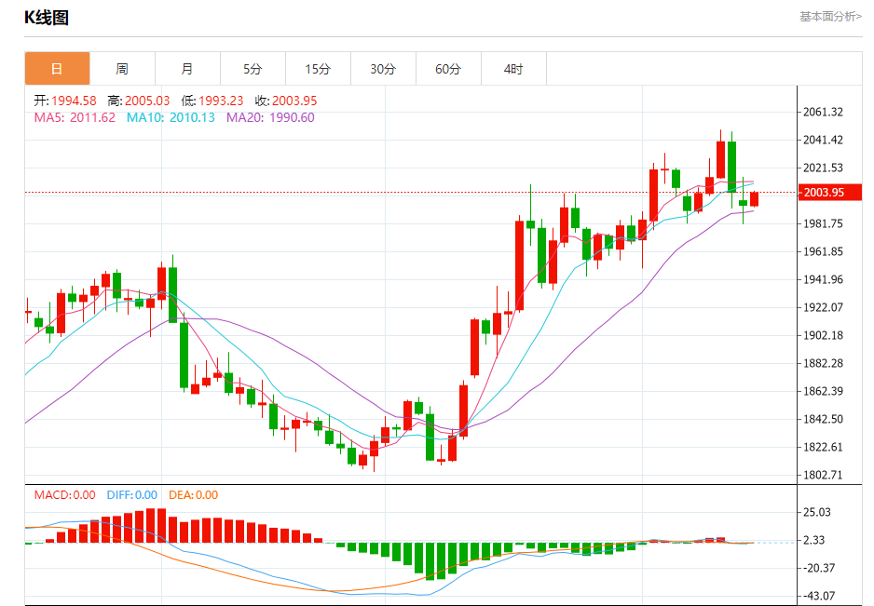Open the 5分 interval tab
The width and height of the screenshot is (874, 606).
click(x=253, y=69)
